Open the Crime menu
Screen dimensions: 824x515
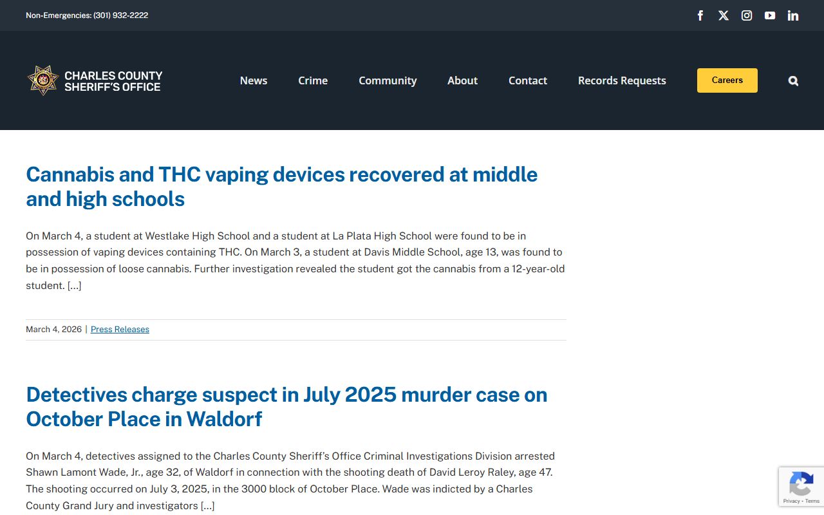[313, 80]
